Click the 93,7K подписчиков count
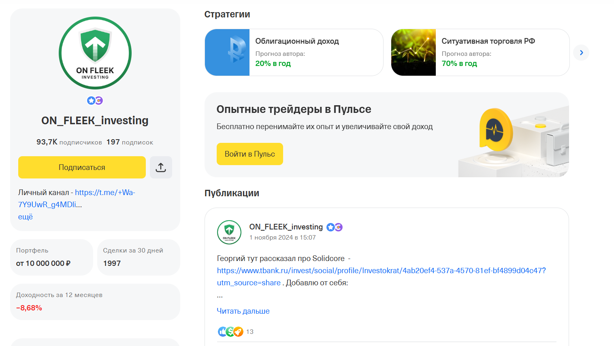Screen dimensions: 614x346 pyautogui.click(x=69, y=142)
